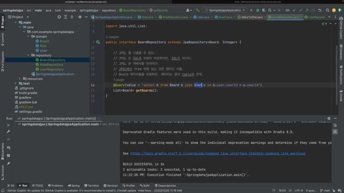
Task: Click the implementation gutter icon on line 9
Action: [98, 42]
